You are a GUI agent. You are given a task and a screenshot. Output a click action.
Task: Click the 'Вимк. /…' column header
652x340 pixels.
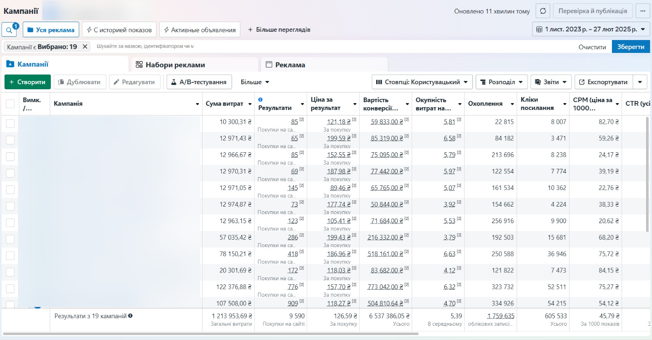(x=34, y=104)
